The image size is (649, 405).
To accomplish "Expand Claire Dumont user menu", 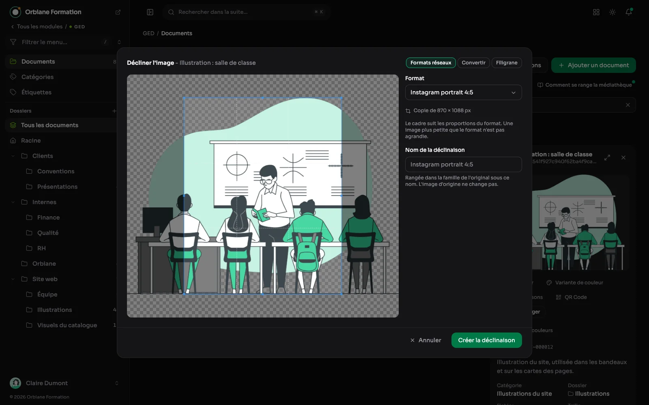I will (65, 383).
